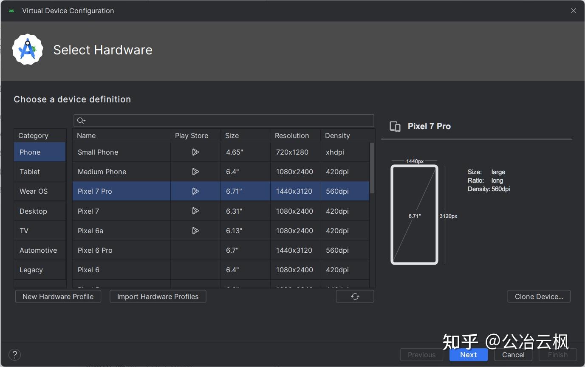The height and width of the screenshot is (367, 585).
Task: Click the 4.65" size cell
Action: coord(246,152)
